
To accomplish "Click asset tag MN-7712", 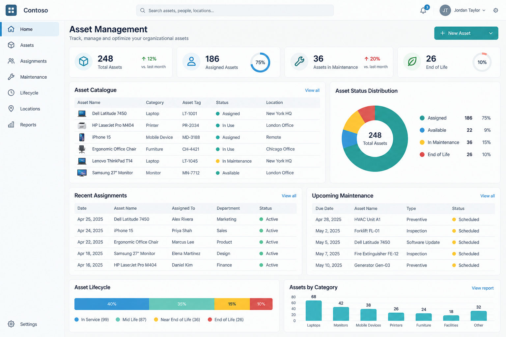I will point(191,173).
